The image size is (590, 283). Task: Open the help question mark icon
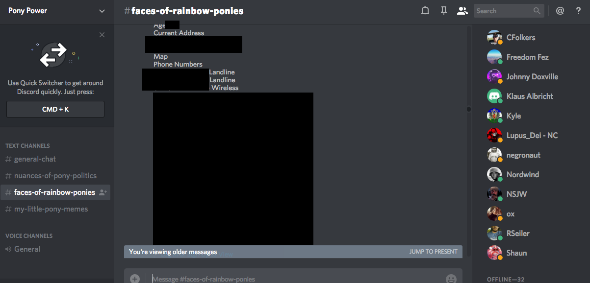coord(578,11)
